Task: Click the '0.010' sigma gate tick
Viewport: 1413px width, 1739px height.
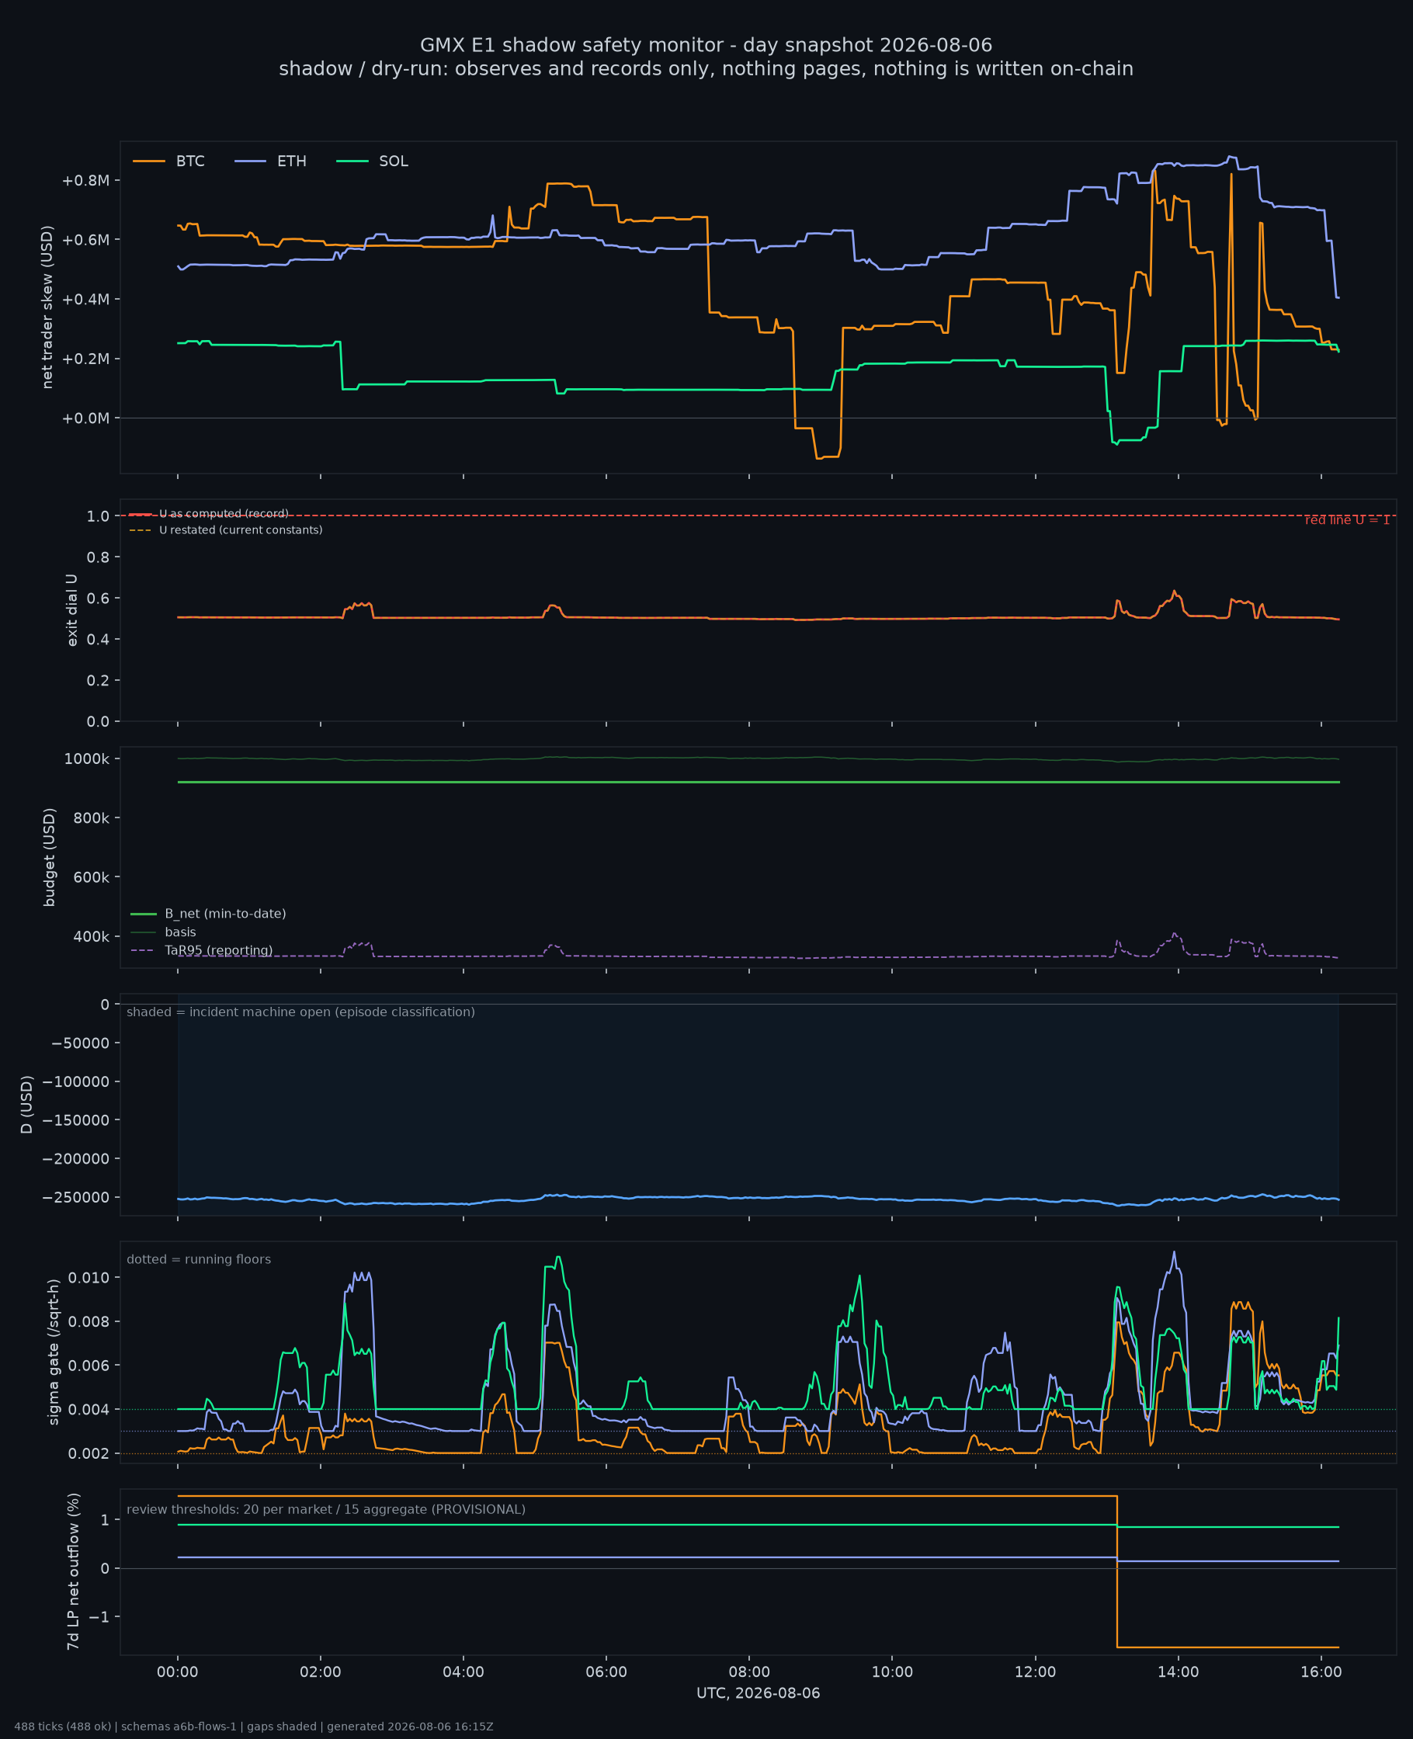Action: click(89, 1278)
